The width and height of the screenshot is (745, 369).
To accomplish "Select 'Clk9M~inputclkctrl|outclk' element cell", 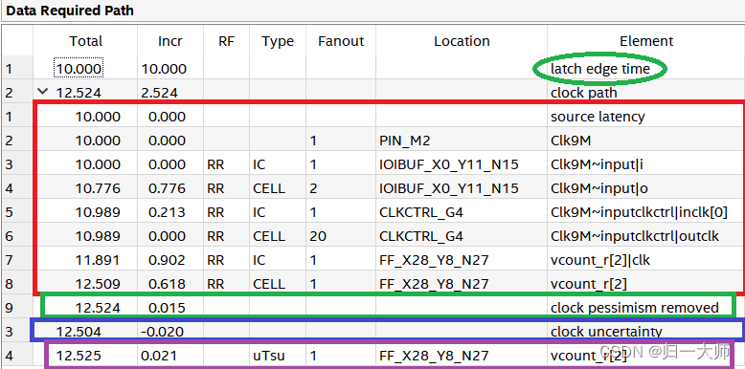I will pos(635,236).
